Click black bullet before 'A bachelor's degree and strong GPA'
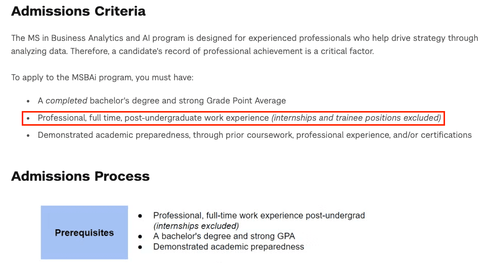Viewport: 486px width, 263px height. tap(140, 237)
